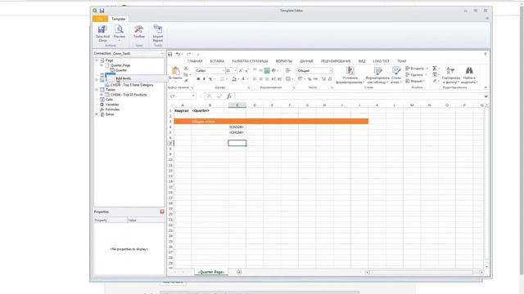
Task: Click the red pin icon in Properties panel
Action: tap(162, 212)
